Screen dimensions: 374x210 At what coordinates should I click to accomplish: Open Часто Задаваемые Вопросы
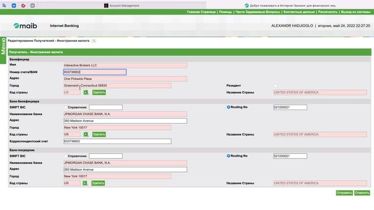click(258, 12)
